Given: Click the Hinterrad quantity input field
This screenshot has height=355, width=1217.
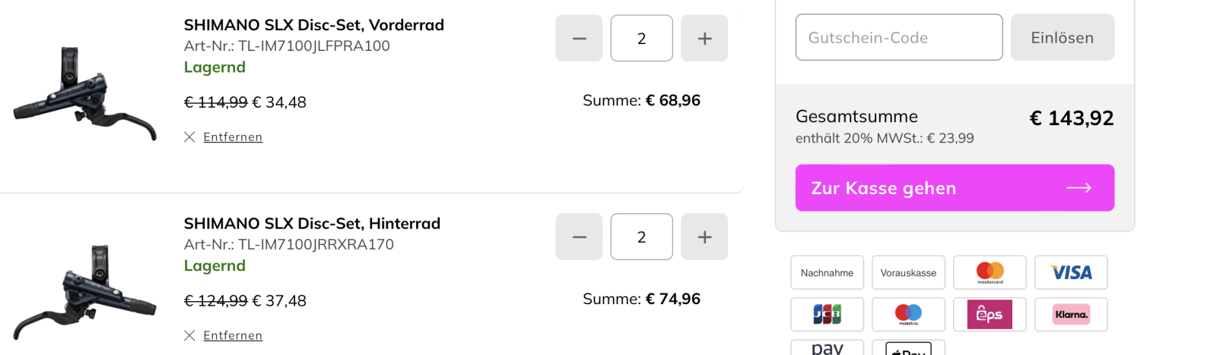Looking at the screenshot, I should (x=641, y=237).
